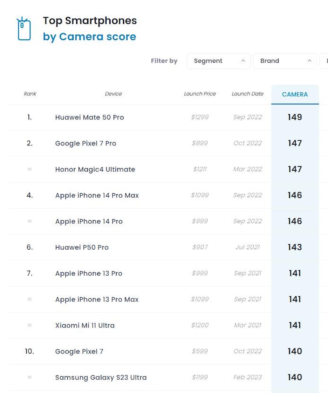Click the smartphone camera icon by the title

(24, 29)
